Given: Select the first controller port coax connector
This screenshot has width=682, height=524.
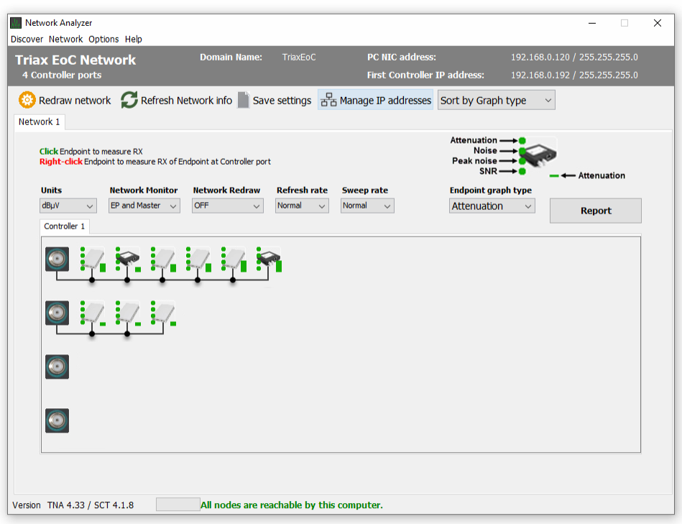Looking at the screenshot, I should point(57,259).
